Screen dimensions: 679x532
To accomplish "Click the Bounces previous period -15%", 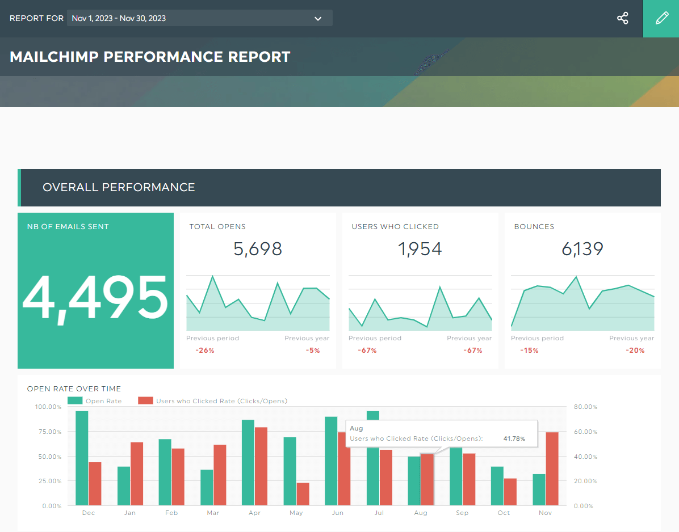I will 529,351.
